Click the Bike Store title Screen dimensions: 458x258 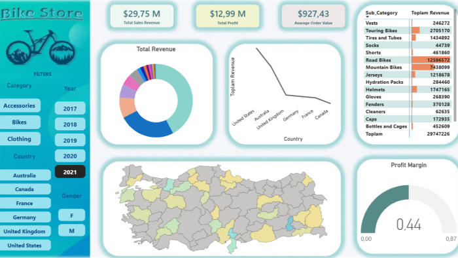[x=42, y=14]
